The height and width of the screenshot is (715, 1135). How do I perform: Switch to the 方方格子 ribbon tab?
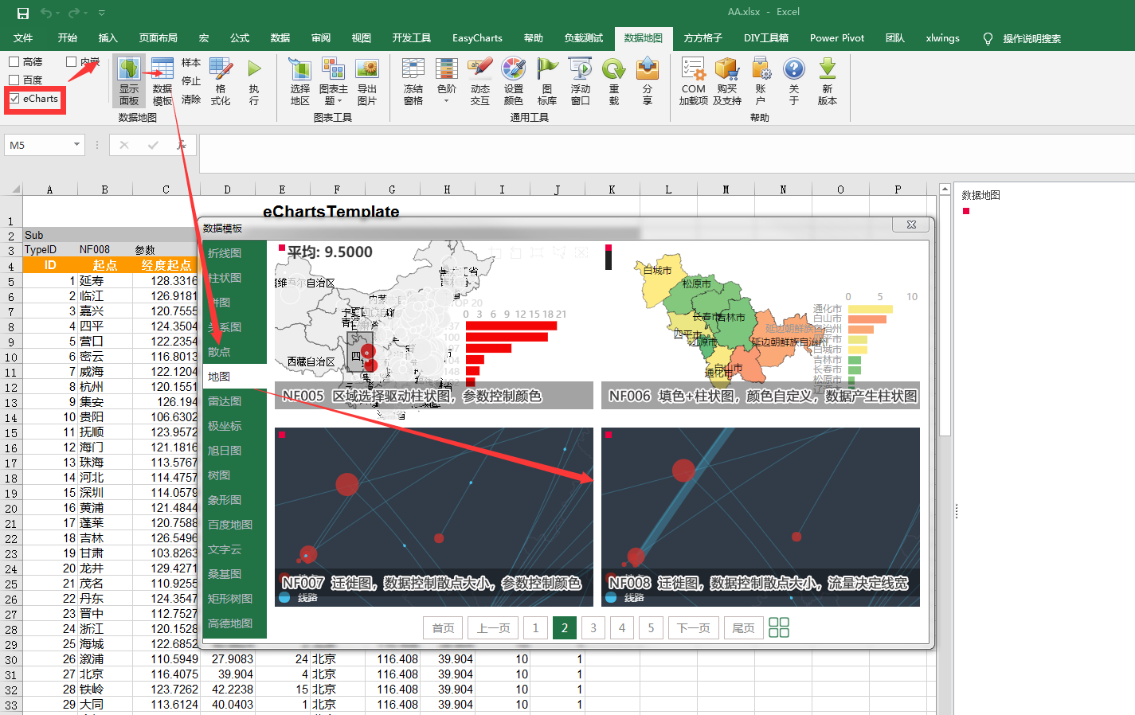(x=704, y=37)
